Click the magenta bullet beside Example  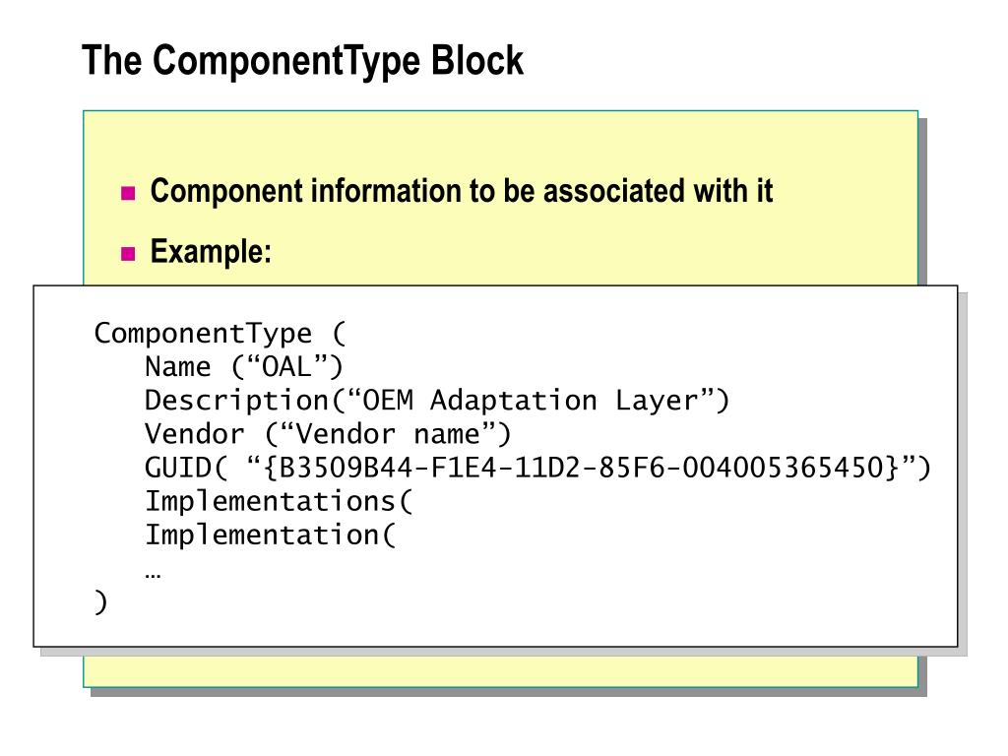pos(128,253)
